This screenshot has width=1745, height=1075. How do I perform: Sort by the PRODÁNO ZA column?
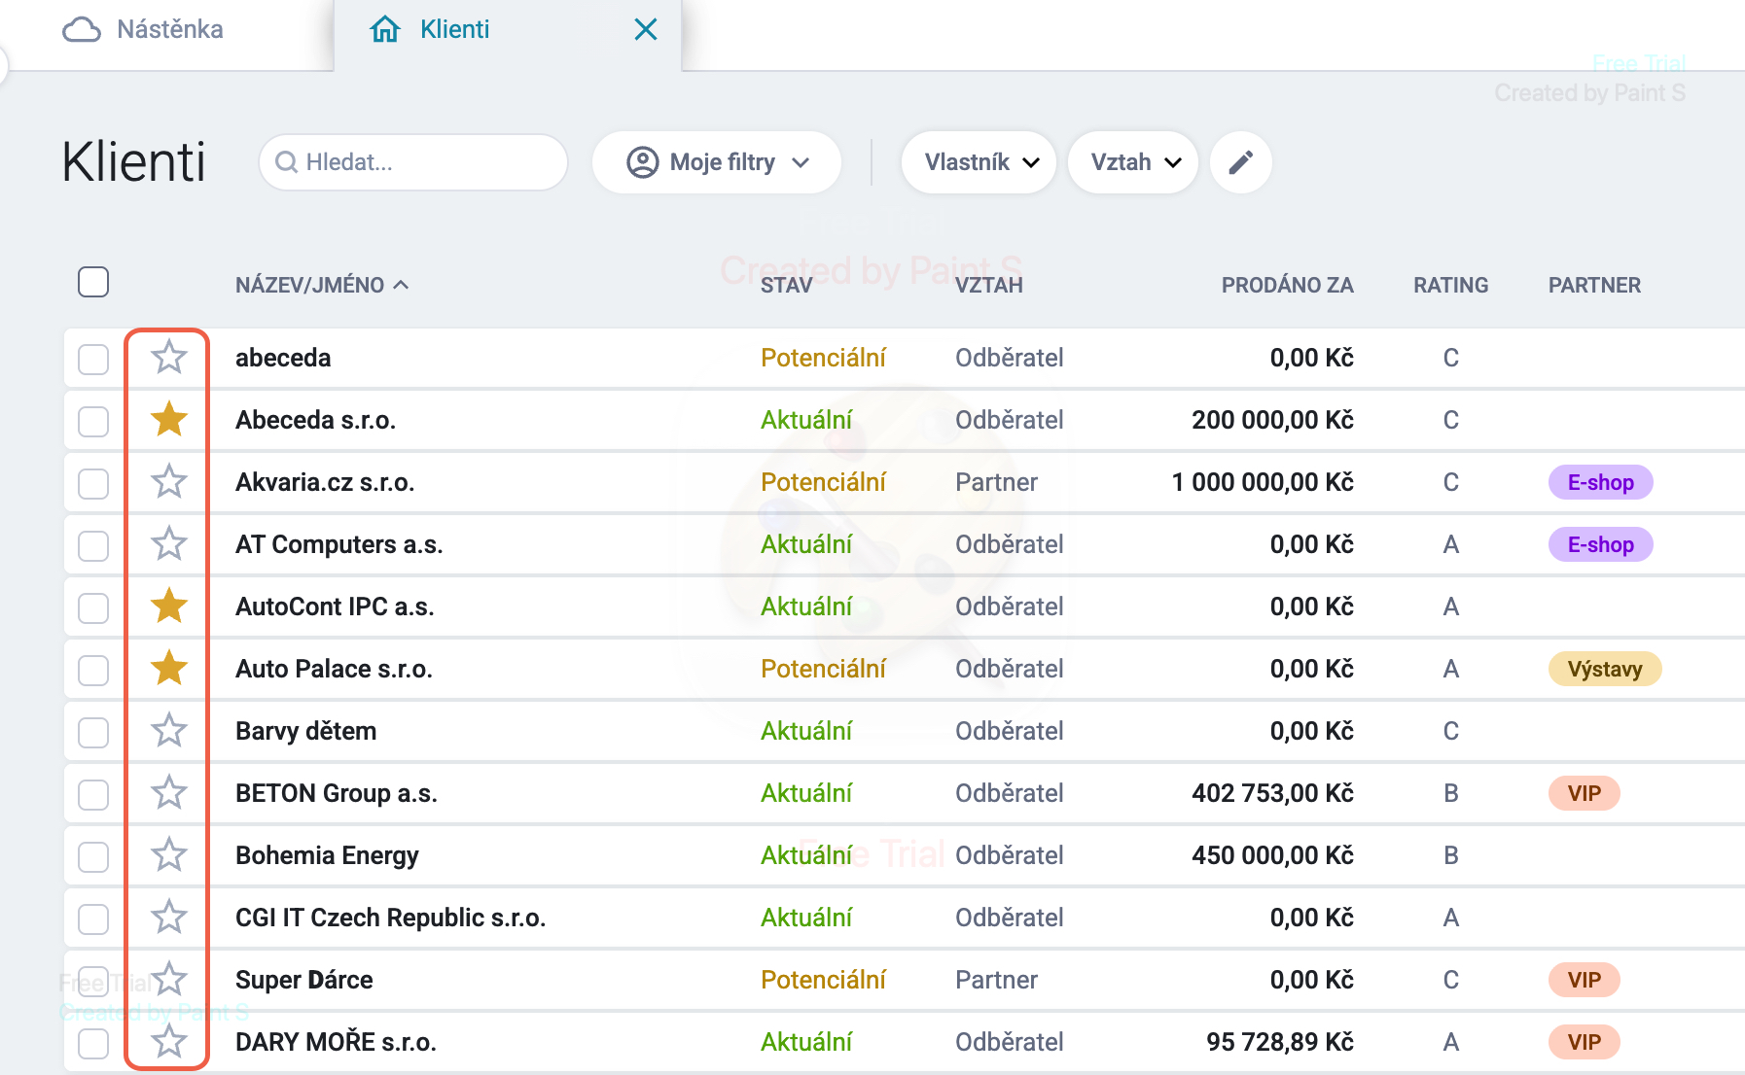pyautogui.click(x=1287, y=285)
